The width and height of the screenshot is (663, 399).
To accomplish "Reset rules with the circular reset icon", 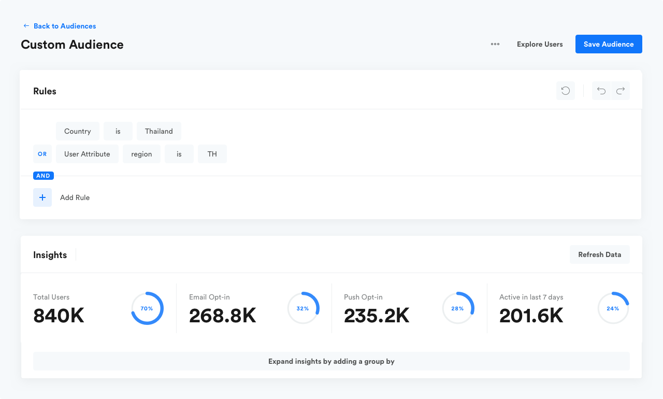I will pos(566,91).
